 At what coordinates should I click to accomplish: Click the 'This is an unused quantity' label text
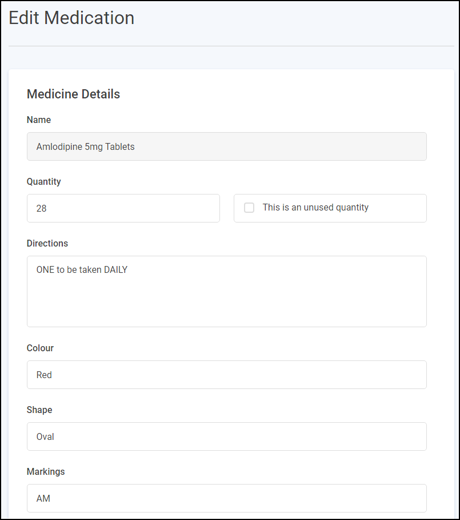pyautogui.click(x=315, y=208)
